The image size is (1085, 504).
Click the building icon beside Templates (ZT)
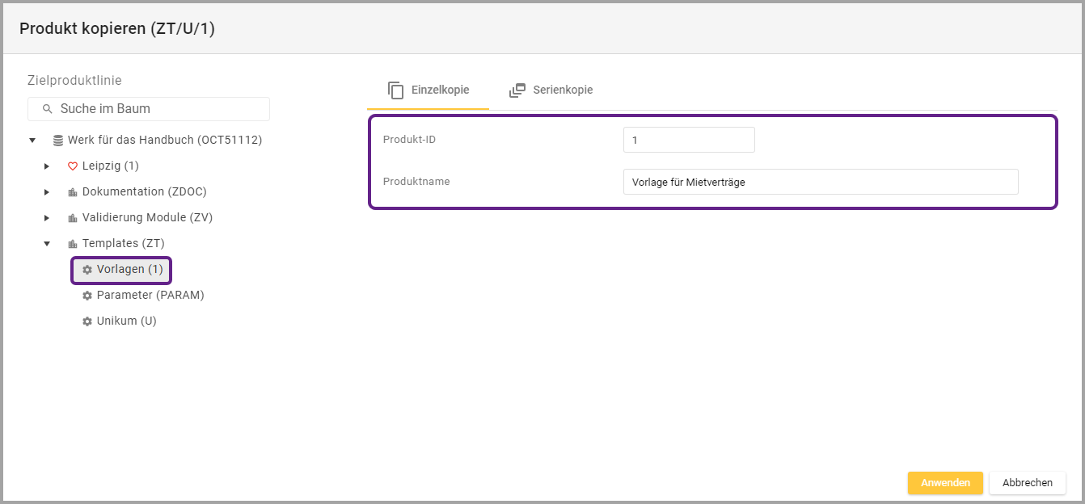coord(72,244)
